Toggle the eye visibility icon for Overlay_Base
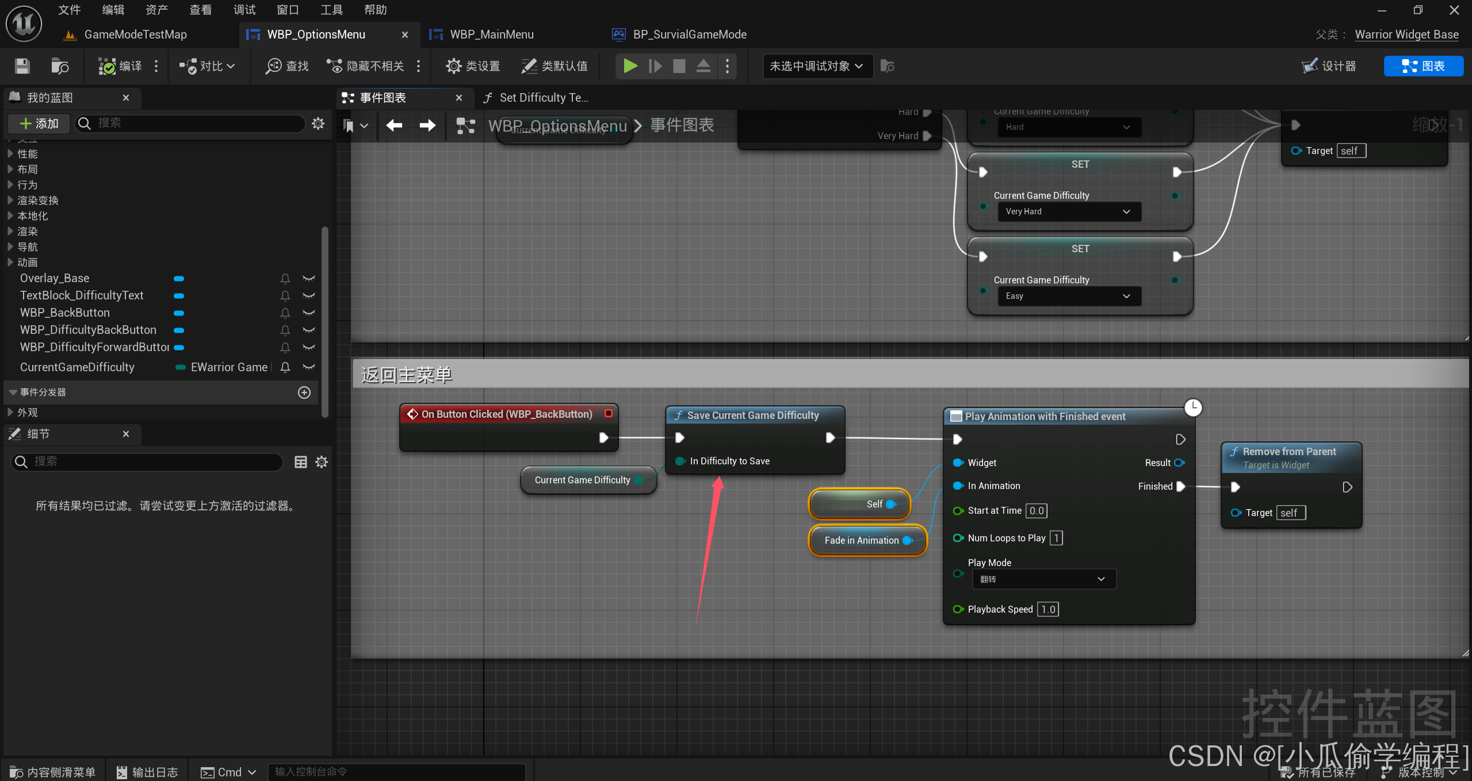The width and height of the screenshot is (1472, 781). click(309, 279)
